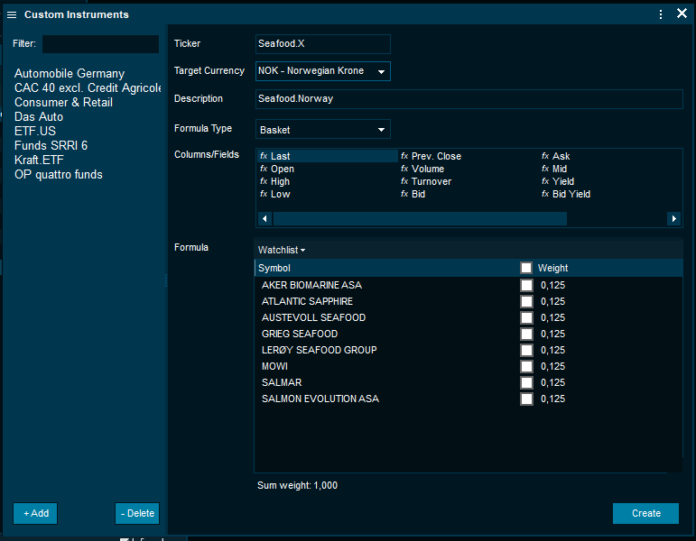Click the Create button
The height and width of the screenshot is (541, 696).
(645, 513)
